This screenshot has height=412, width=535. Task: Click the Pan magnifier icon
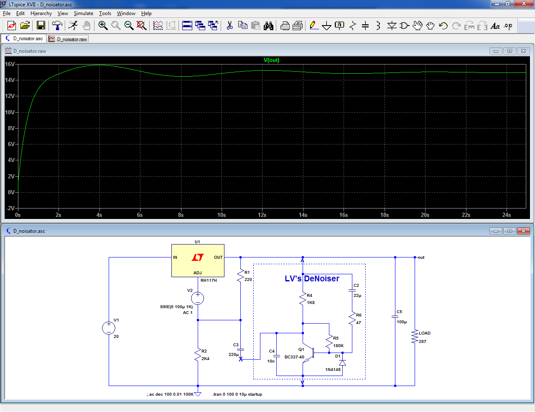116,26
